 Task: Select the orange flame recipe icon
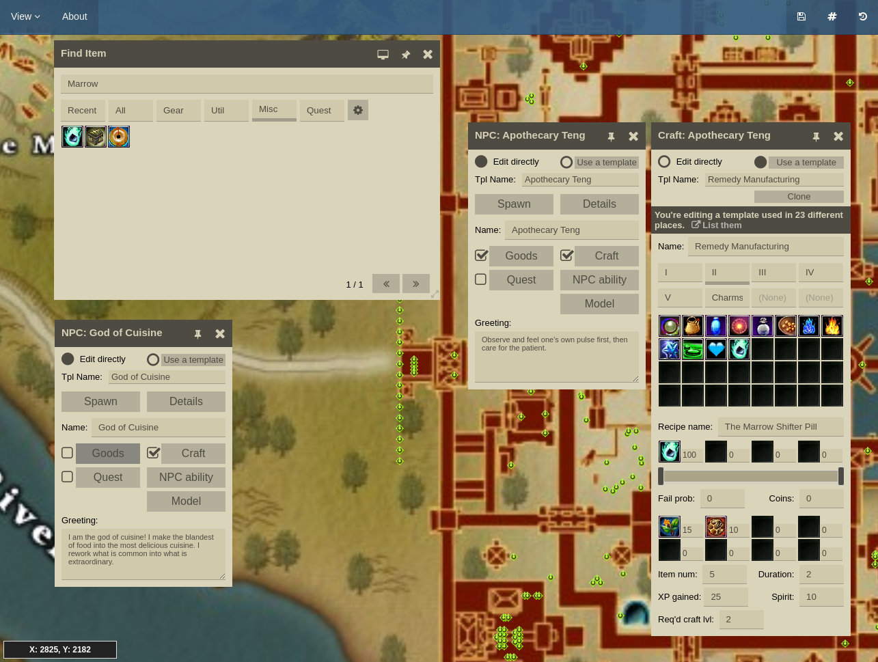tap(832, 326)
